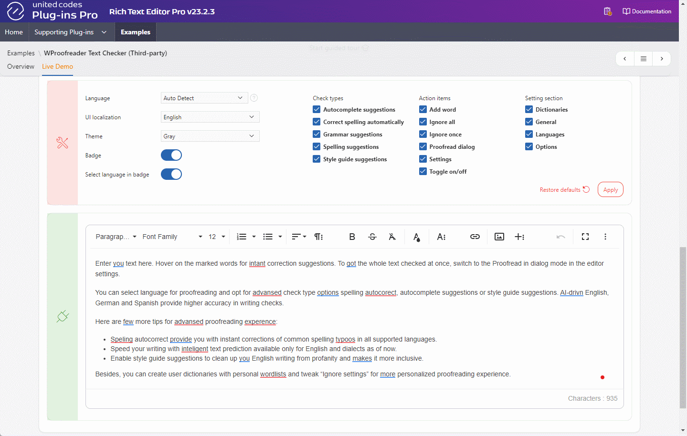Open the UI localization English dropdown
Viewport: 687px width, 436px height.
point(210,117)
